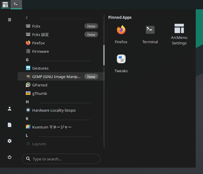Open the Documents sidebar icon

10,125
